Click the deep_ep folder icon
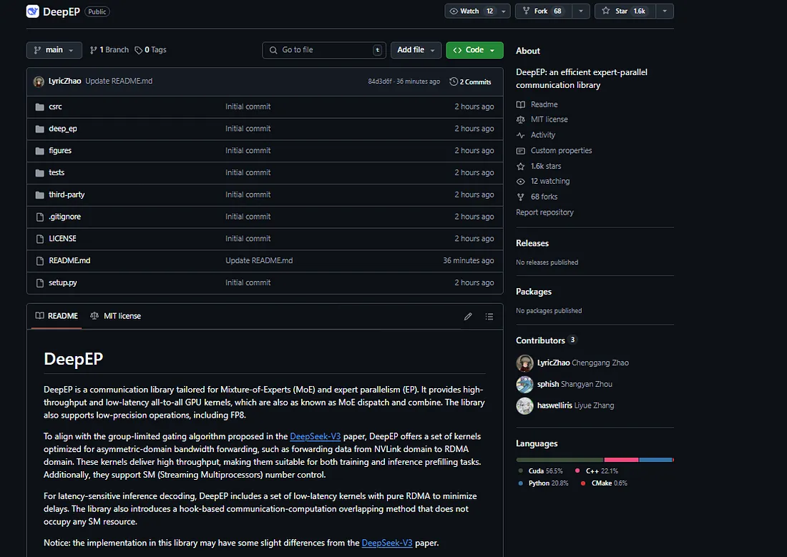The height and width of the screenshot is (557, 787). (39, 129)
